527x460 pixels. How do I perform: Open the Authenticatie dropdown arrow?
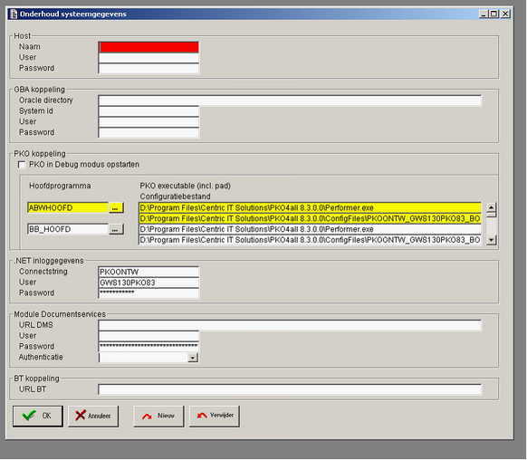[x=193, y=358]
